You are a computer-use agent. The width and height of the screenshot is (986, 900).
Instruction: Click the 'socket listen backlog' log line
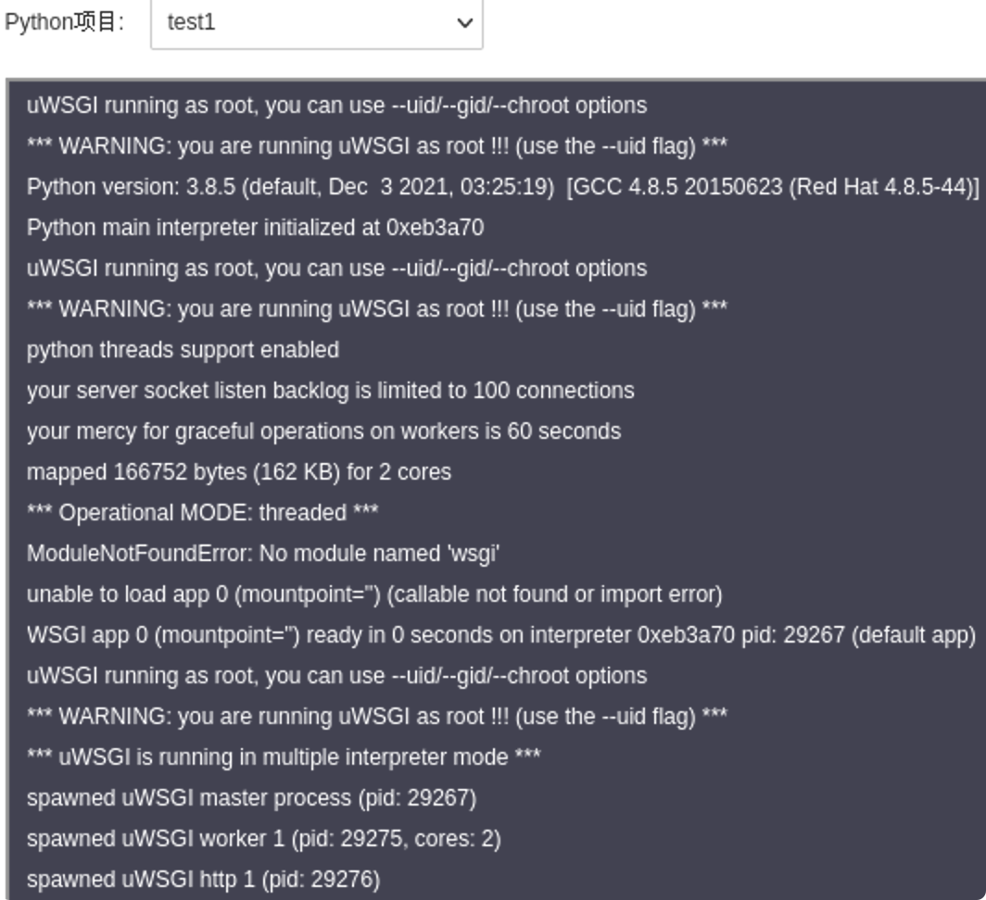pos(330,391)
